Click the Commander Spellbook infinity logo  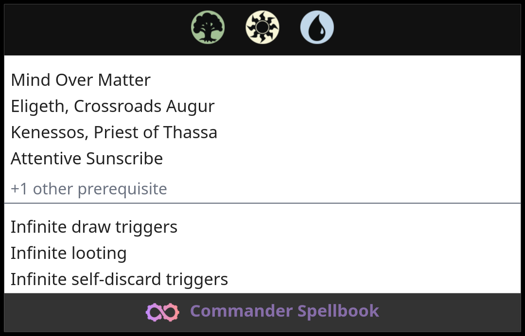(162, 312)
